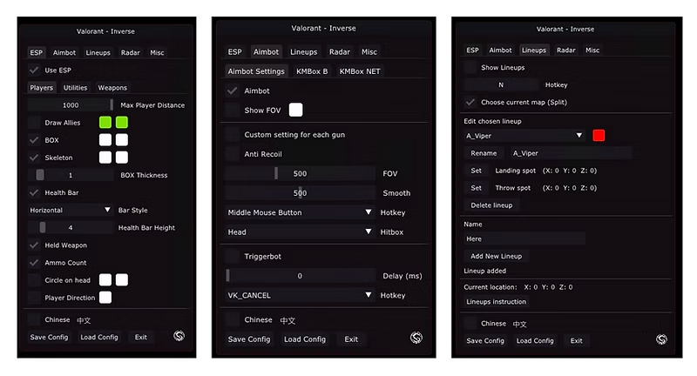Image resolution: width=697 pixels, height=376 pixels.
Task: Click the Lineups instruction button
Action: pos(497,302)
